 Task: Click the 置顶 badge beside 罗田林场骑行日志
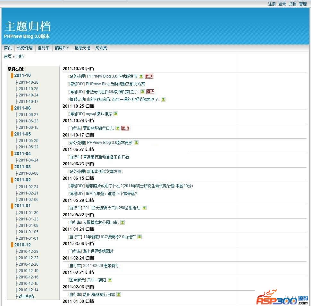(x=125, y=128)
